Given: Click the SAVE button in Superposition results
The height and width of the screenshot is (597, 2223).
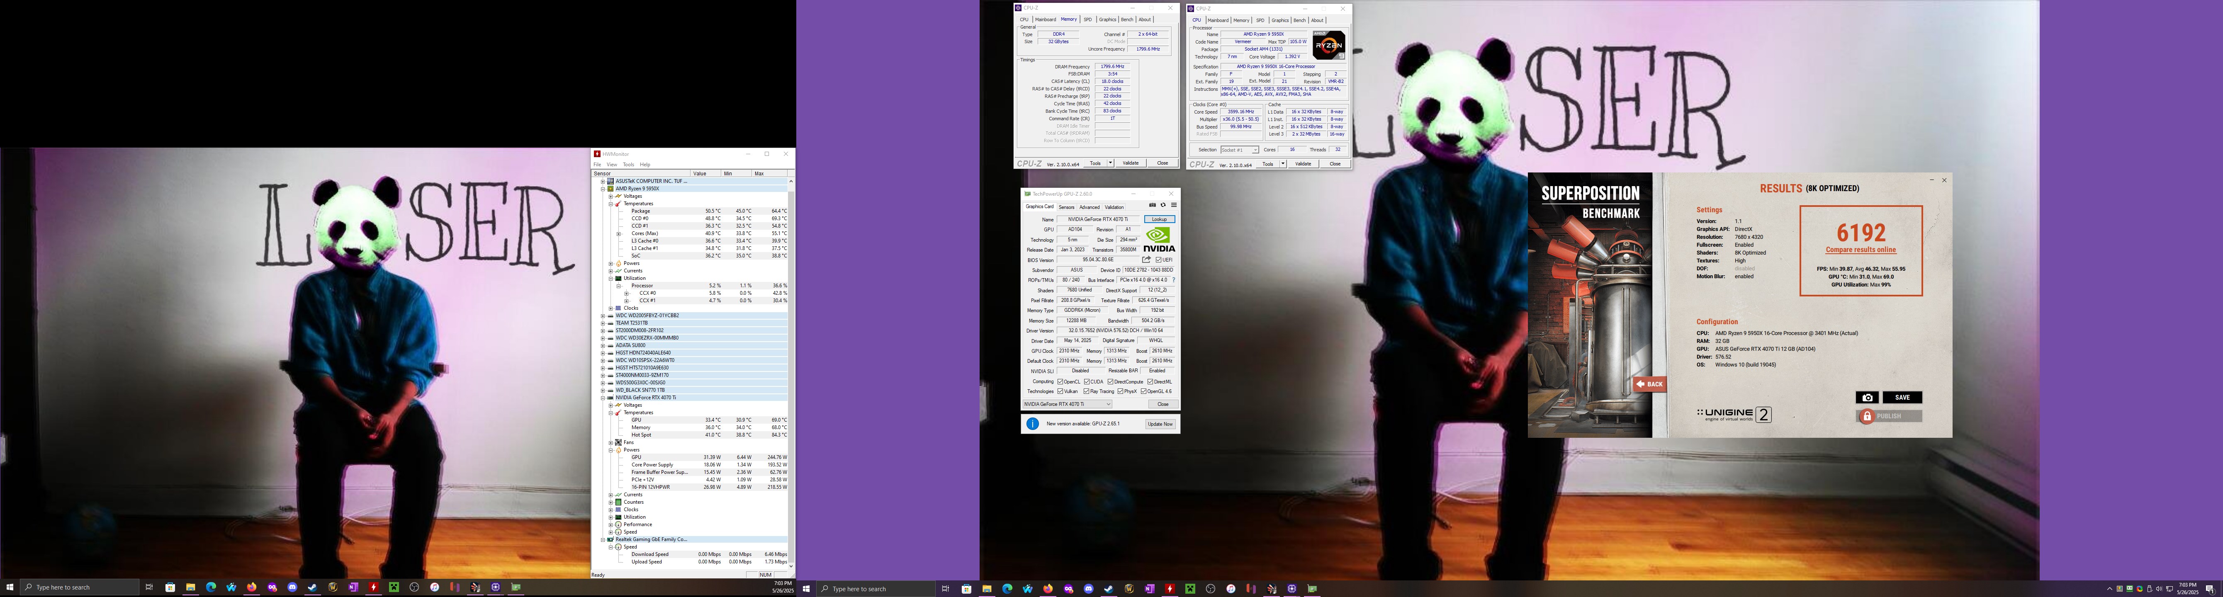Looking at the screenshot, I should [x=1902, y=398].
